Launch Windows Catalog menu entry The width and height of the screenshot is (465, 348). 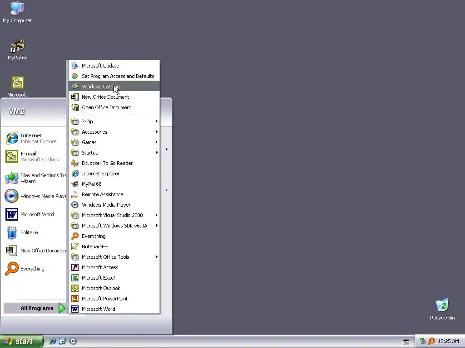pyautogui.click(x=114, y=87)
